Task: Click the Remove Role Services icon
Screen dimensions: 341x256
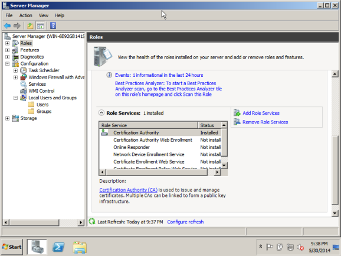Action: click(237, 122)
